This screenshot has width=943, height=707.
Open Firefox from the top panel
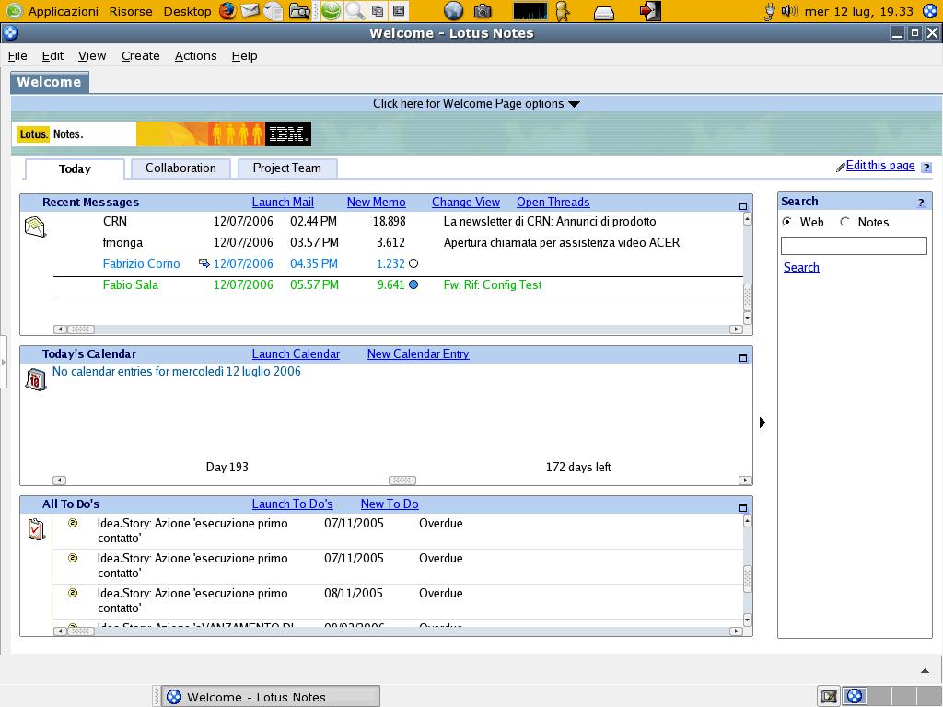(x=227, y=11)
